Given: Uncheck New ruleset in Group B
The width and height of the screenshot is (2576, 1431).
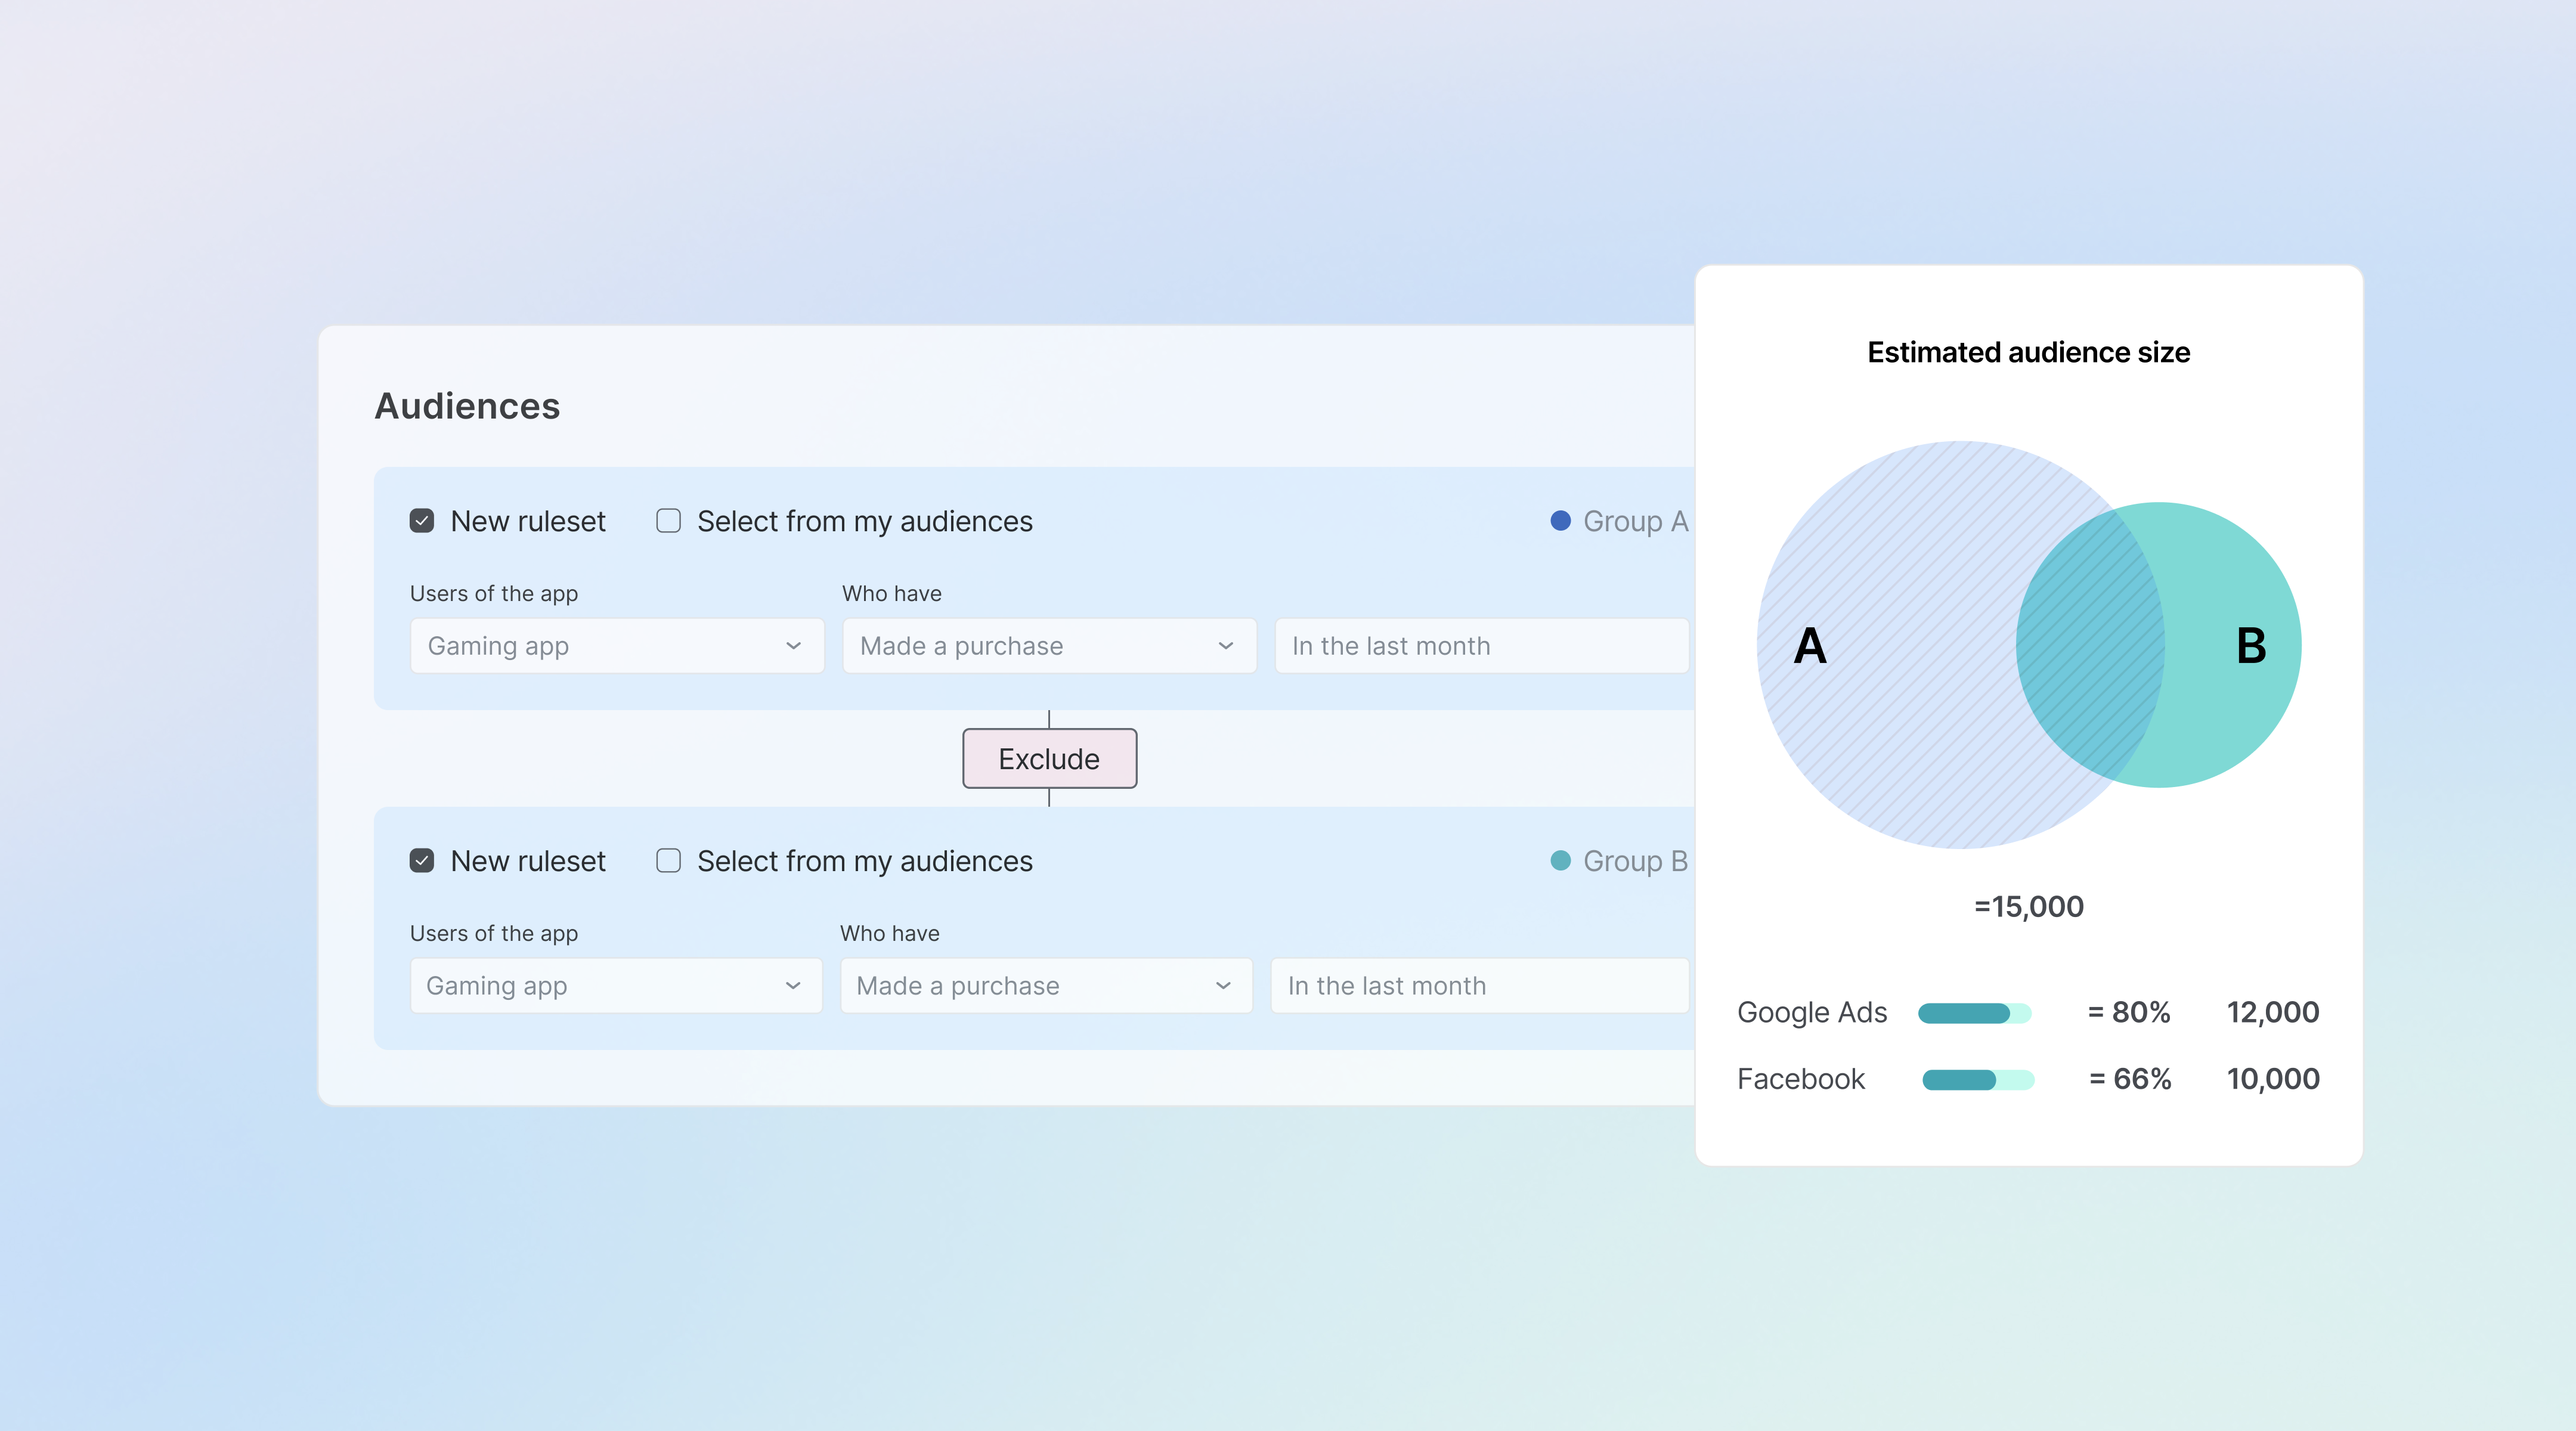Looking at the screenshot, I should [421, 860].
